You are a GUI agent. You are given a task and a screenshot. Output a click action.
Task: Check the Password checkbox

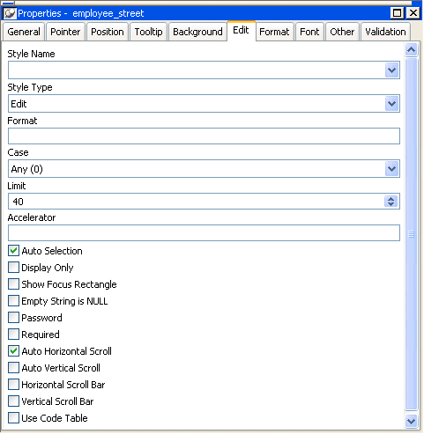pyautogui.click(x=13, y=318)
